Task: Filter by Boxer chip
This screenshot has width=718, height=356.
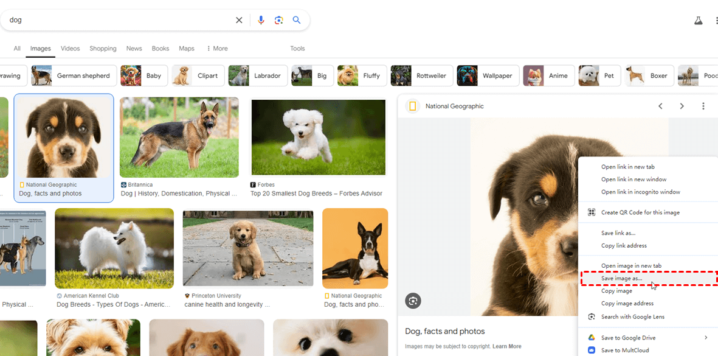Action: pyautogui.click(x=650, y=75)
